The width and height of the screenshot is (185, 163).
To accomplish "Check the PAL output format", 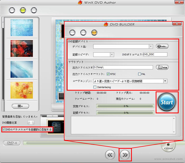I will [x=140, y=74].
